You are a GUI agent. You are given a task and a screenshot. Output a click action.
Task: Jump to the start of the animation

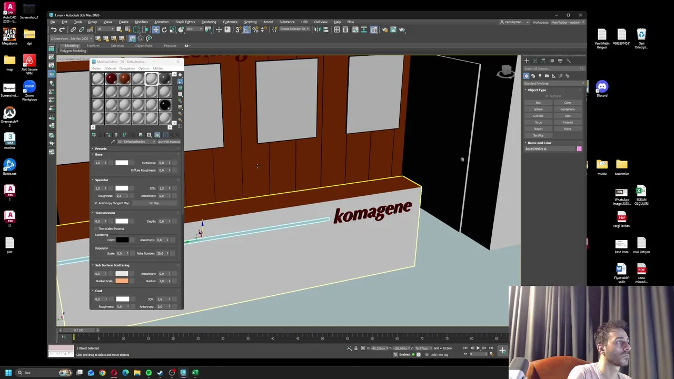point(465,348)
